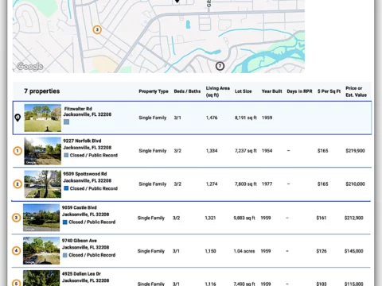Click the subject property pin icon in list
The height and width of the screenshot is (286, 382).
[18, 118]
